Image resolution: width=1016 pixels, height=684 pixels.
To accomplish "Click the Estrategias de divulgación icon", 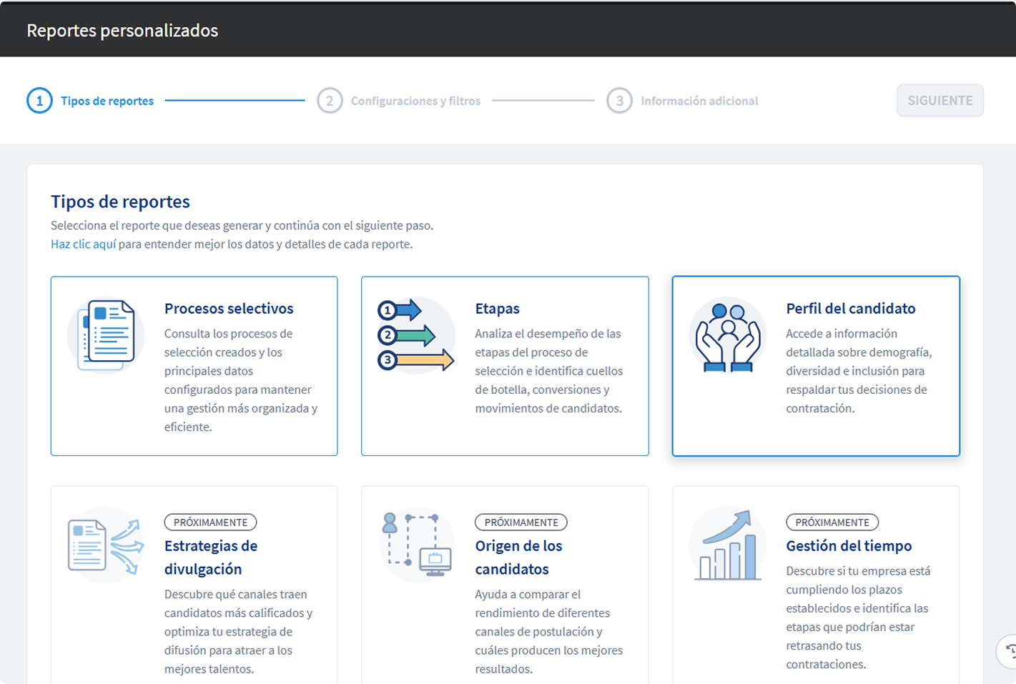I will click(106, 546).
